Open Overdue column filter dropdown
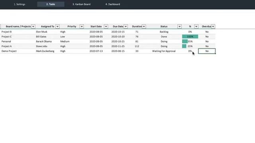 point(213,27)
